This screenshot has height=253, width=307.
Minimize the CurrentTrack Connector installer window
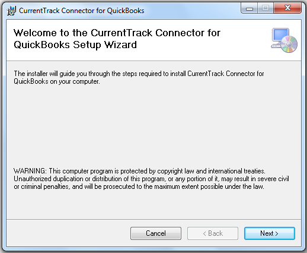click(250, 8)
